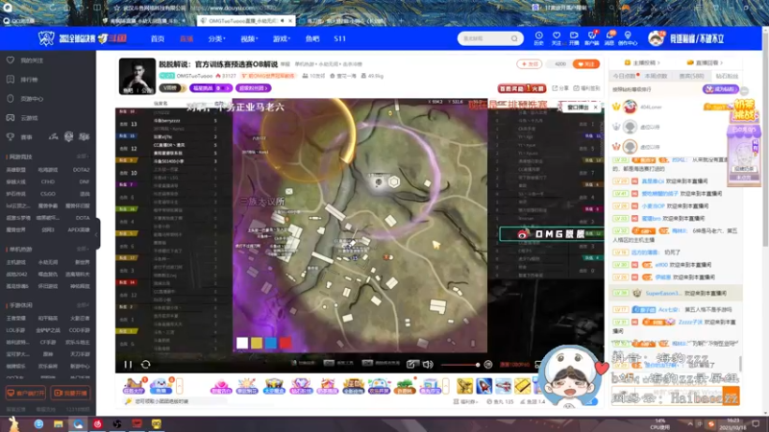The height and width of the screenshot is (432, 769).
Task: Expand the 游戏 dropdown menu
Action: point(282,38)
